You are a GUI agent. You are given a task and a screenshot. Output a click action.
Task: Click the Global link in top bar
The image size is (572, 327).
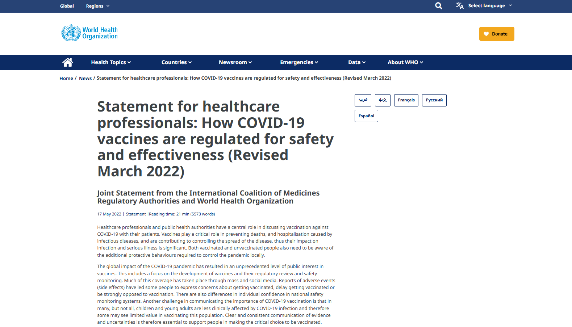tap(67, 6)
